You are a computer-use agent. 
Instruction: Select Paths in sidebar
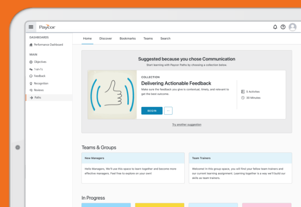point(49,97)
